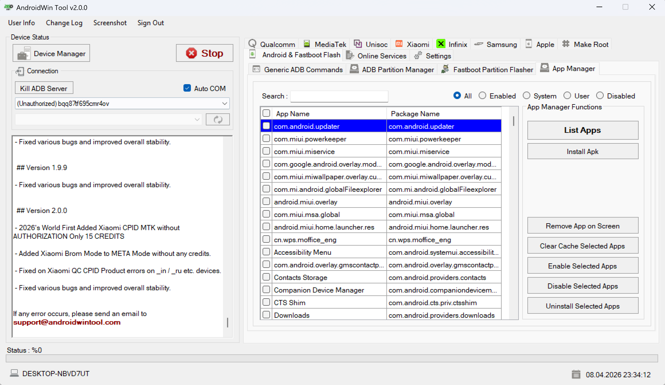Switch to the Generic ADB Commands tab
This screenshot has width=665, height=385.
point(303,69)
